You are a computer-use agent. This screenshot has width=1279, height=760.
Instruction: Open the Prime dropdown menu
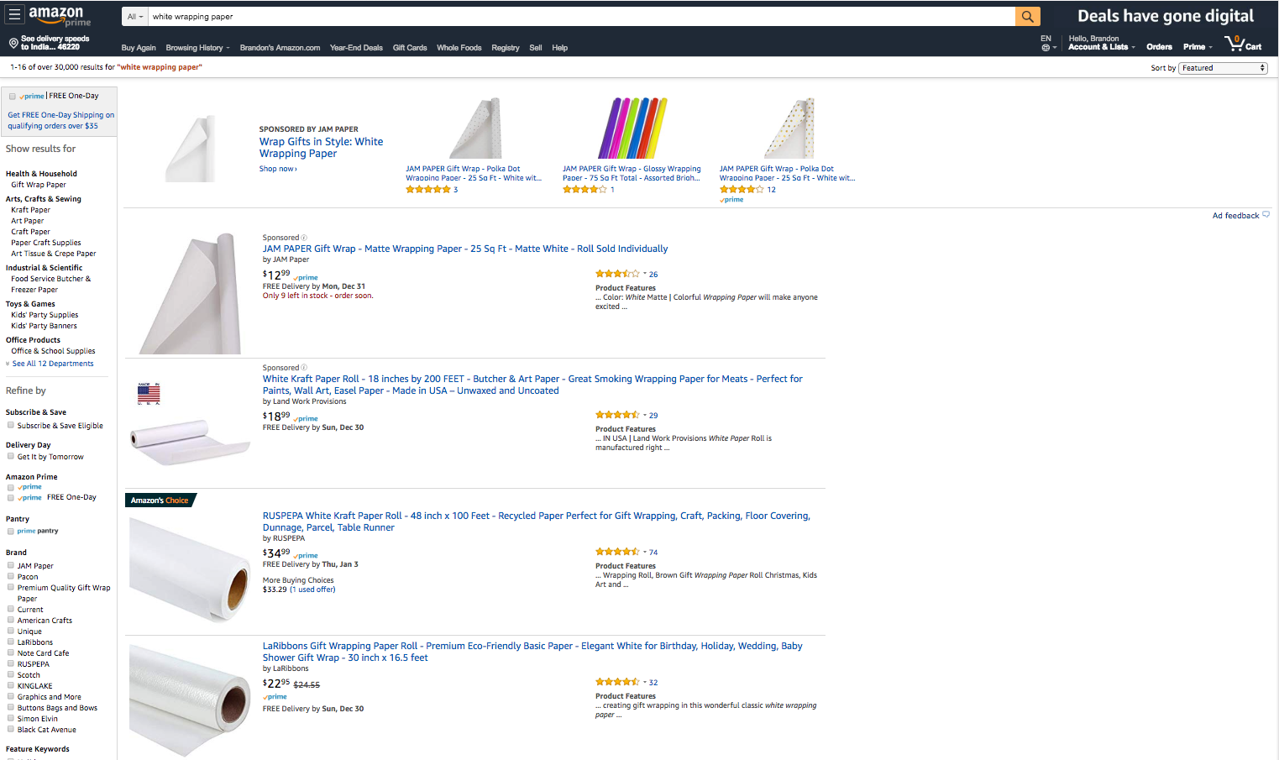click(x=1198, y=47)
